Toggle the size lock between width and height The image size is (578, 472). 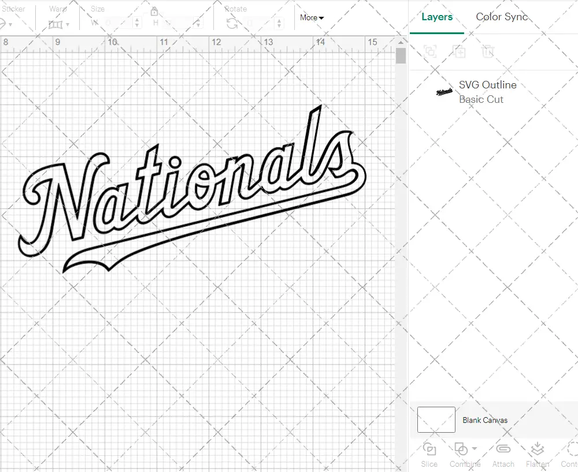(154, 12)
